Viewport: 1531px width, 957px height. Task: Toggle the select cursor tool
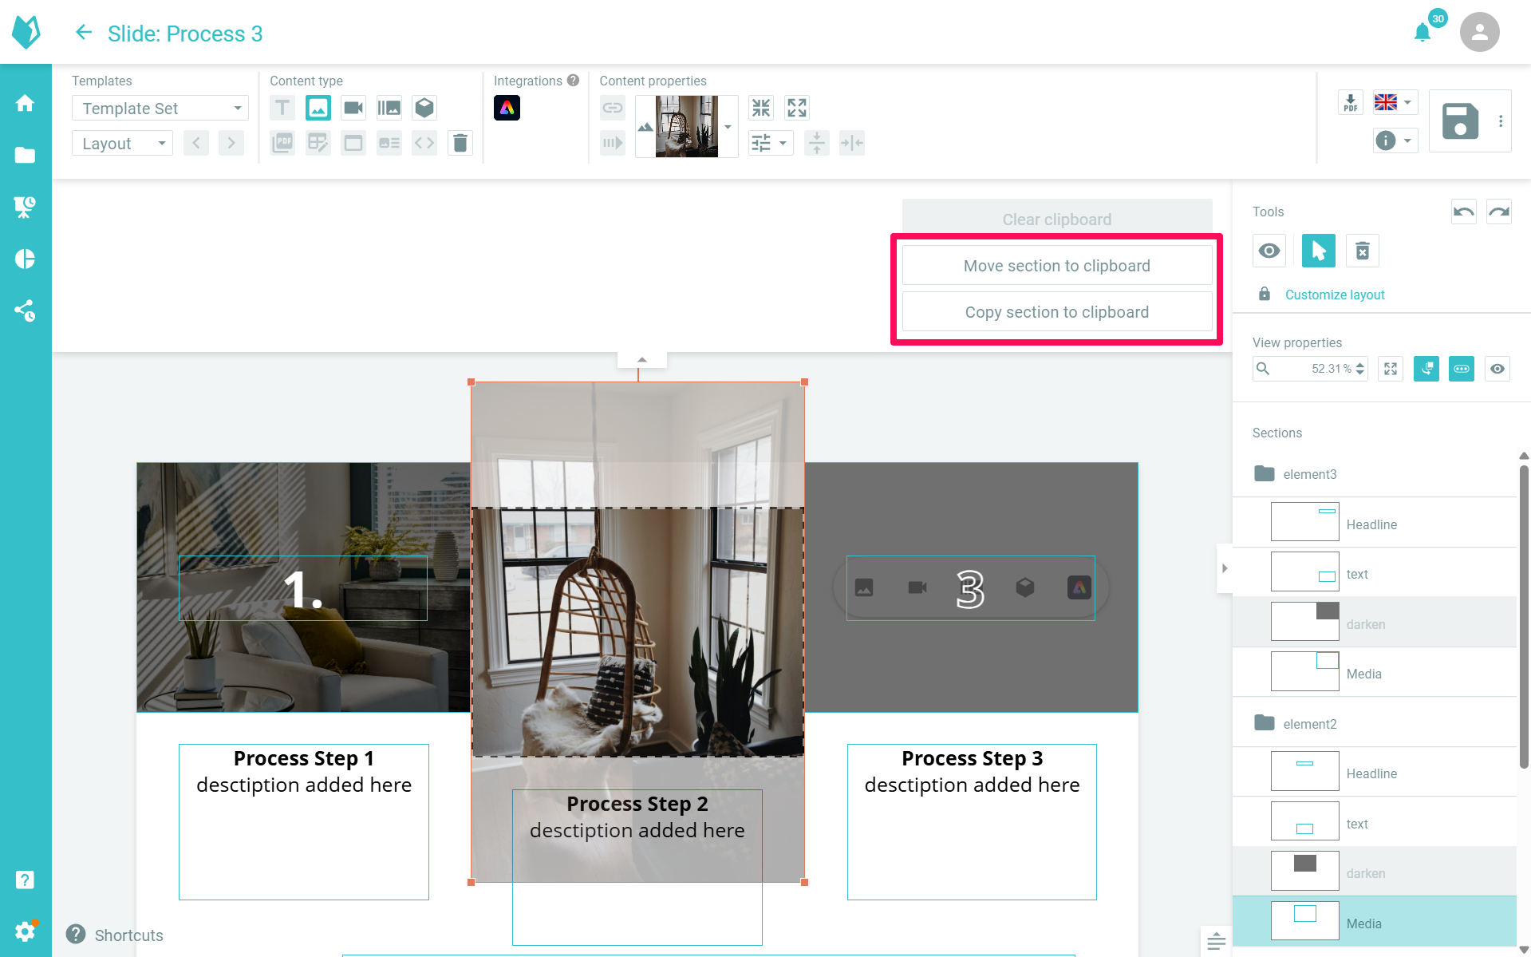point(1318,251)
